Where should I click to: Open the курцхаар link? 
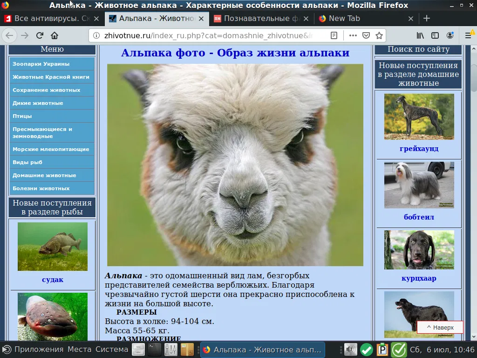[x=419, y=278]
